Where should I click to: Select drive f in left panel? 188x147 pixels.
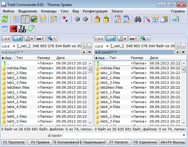41,38
